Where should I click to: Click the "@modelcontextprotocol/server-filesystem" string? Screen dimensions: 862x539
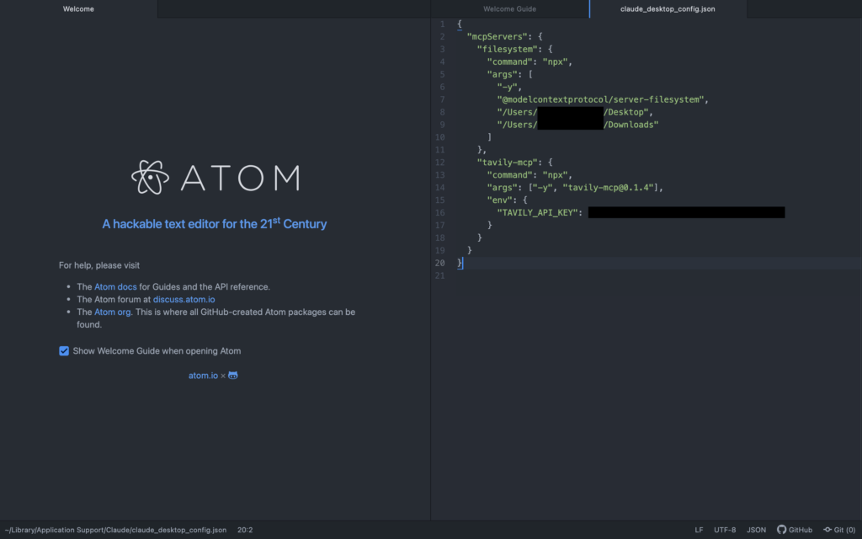[601, 99]
